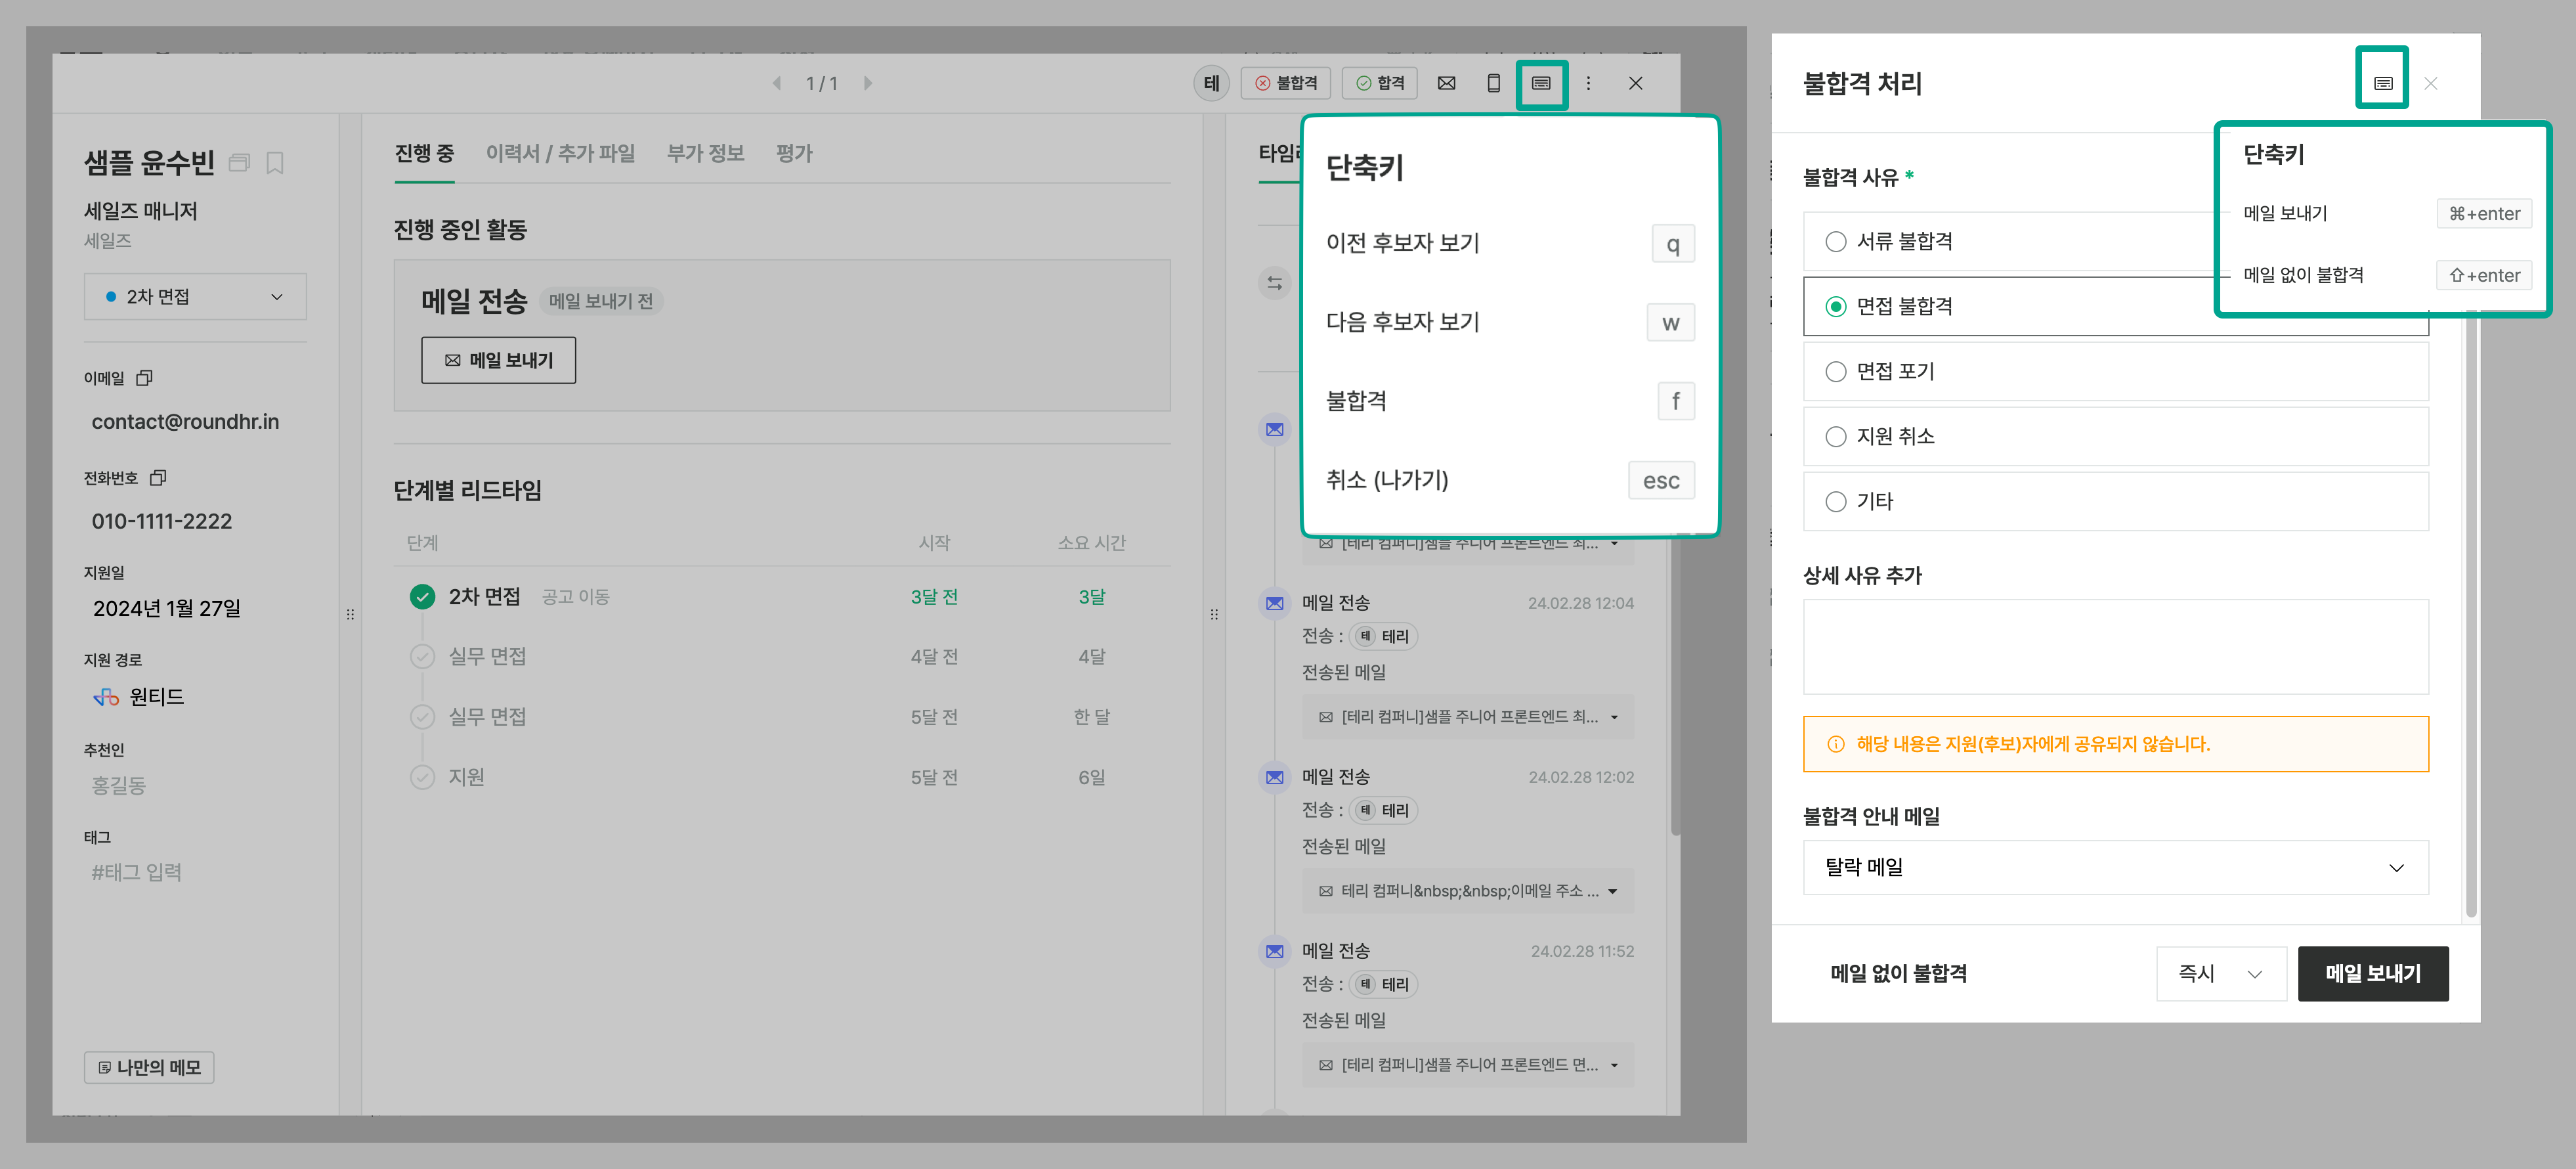Expand the 탈락 메일 template dropdown
Screen dimensions: 2576x1169
pyautogui.click(x=2116, y=867)
